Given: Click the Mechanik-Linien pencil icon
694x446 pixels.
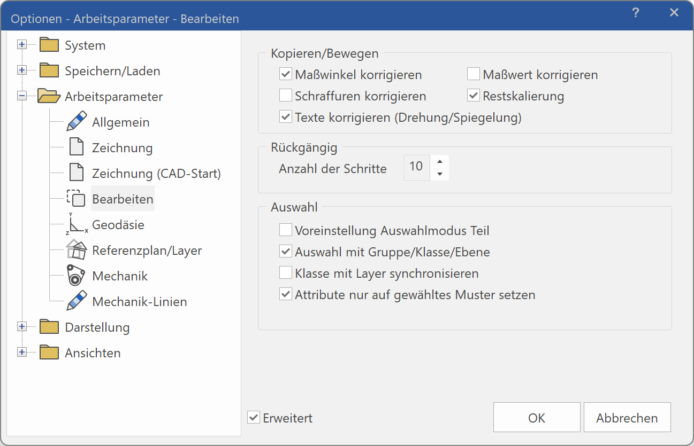Looking at the screenshot, I should (76, 301).
